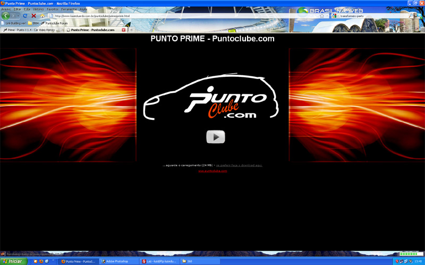Switch to FileZilla 'Luiz - luiz@ftp.luizedu...' window

click(x=159, y=261)
